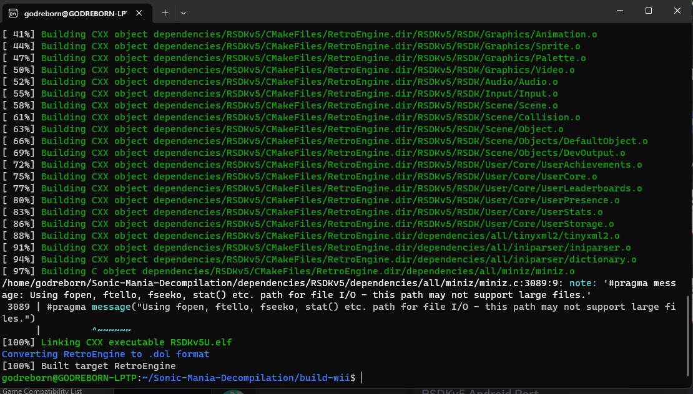This screenshot has width=693, height=394.
Task: Click the 47% Palette.o build line
Action: coord(294,58)
